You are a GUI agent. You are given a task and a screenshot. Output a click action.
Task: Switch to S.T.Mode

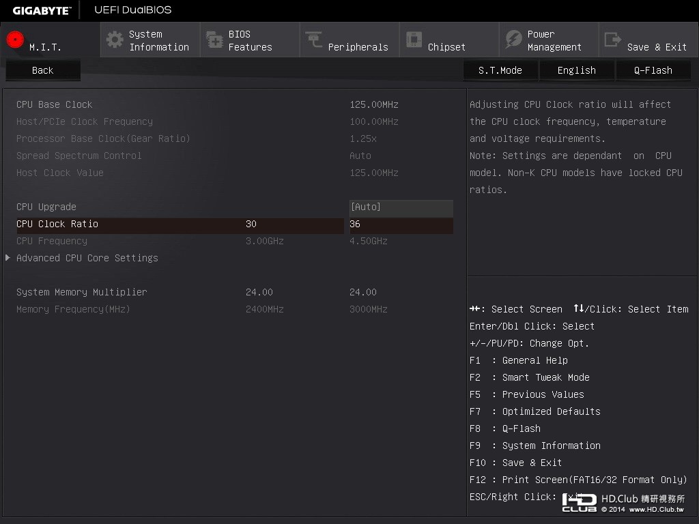pyautogui.click(x=500, y=70)
